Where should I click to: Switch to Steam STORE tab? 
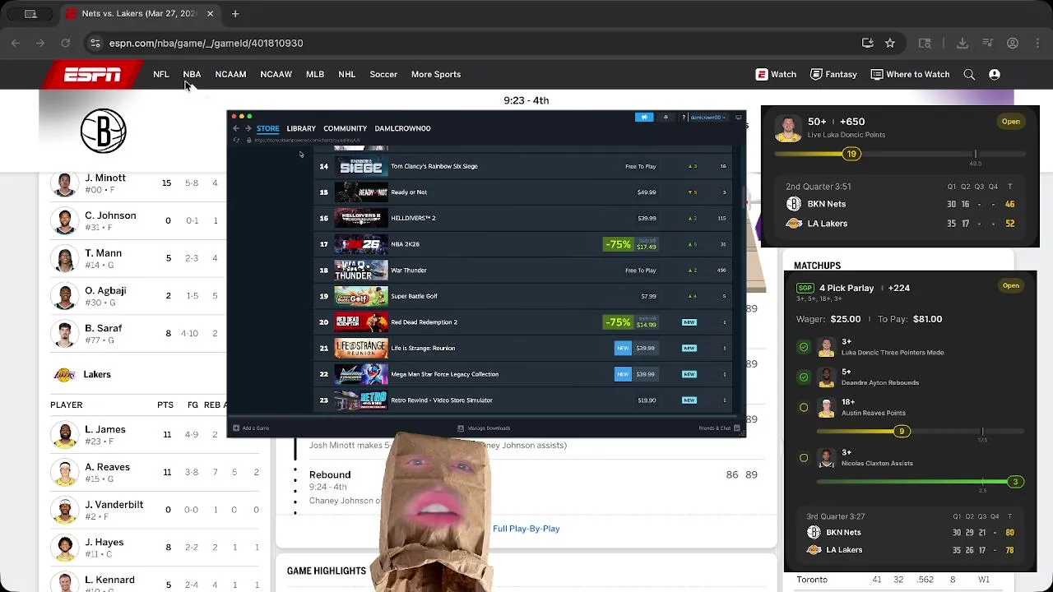point(267,128)
